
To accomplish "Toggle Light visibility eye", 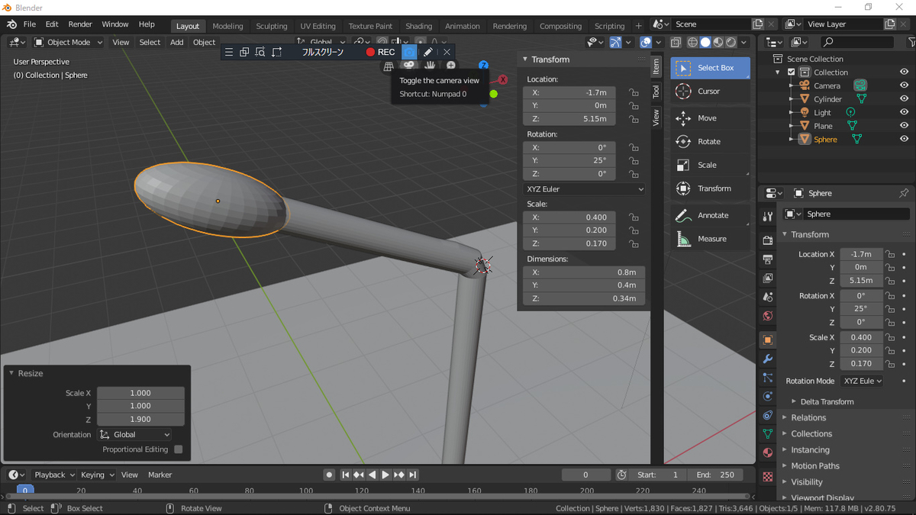I will pos(904,112).
